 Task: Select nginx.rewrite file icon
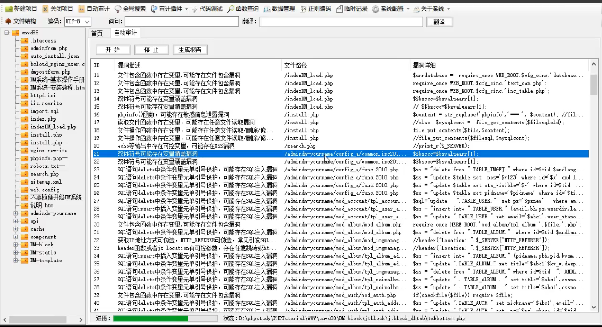coord(24,151)
